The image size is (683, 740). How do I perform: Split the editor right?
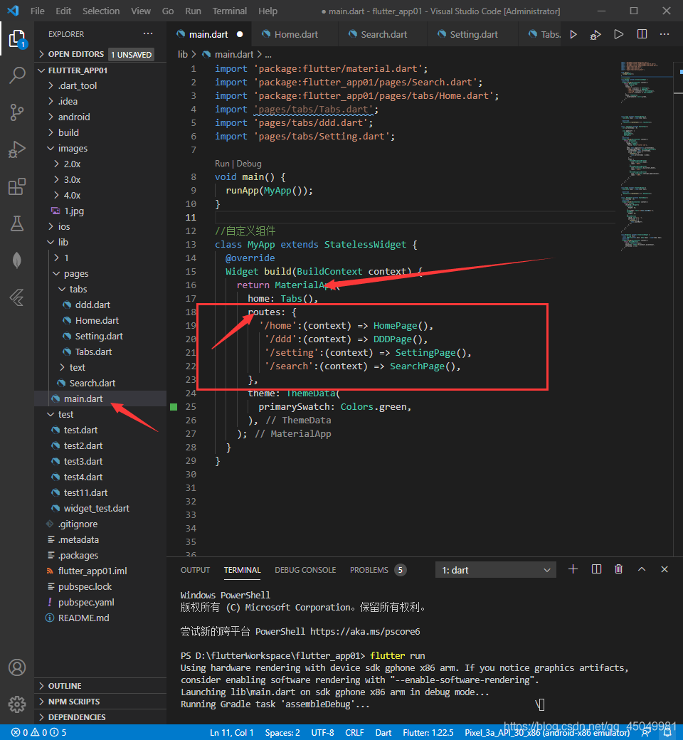(x=642, y=34)
